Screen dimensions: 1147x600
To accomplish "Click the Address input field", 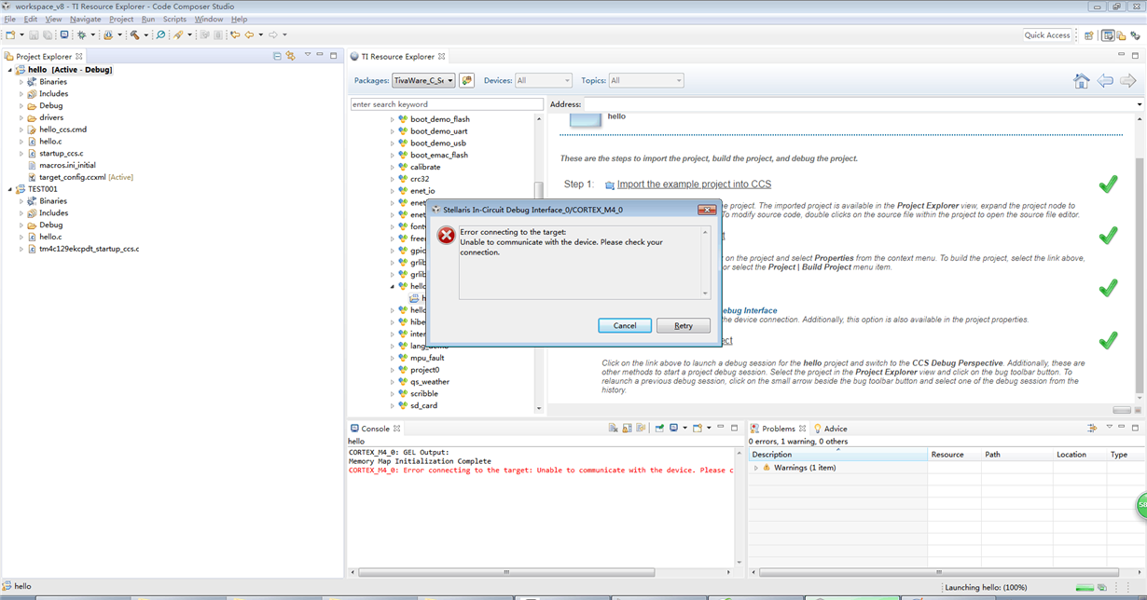I will [859, 104].
